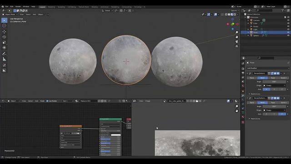Screen dimensions: 291x164
Task: Select the Rotate tool
Action: tap(4, 37)
